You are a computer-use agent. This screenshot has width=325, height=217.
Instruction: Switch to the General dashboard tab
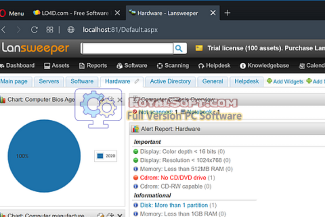point(213,81)
